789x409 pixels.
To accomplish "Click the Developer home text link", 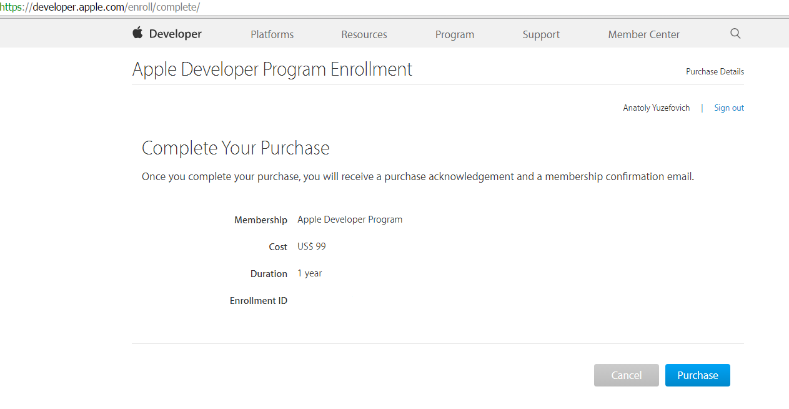I will pyautogui.click(x=176, y=34).
